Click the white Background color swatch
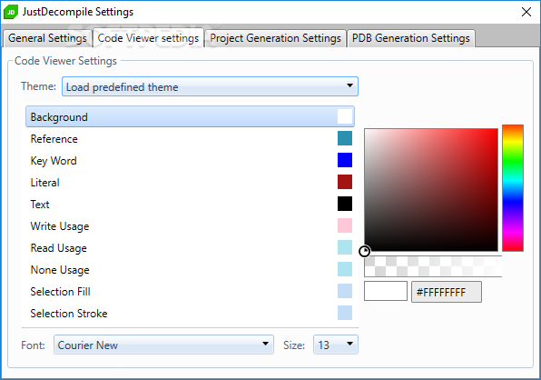 [345, 116]
